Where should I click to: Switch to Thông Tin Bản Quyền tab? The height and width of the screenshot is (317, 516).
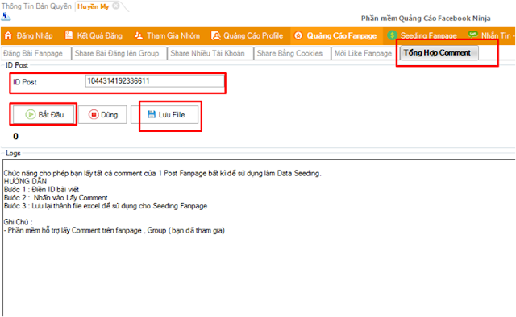tap(36, 6)
